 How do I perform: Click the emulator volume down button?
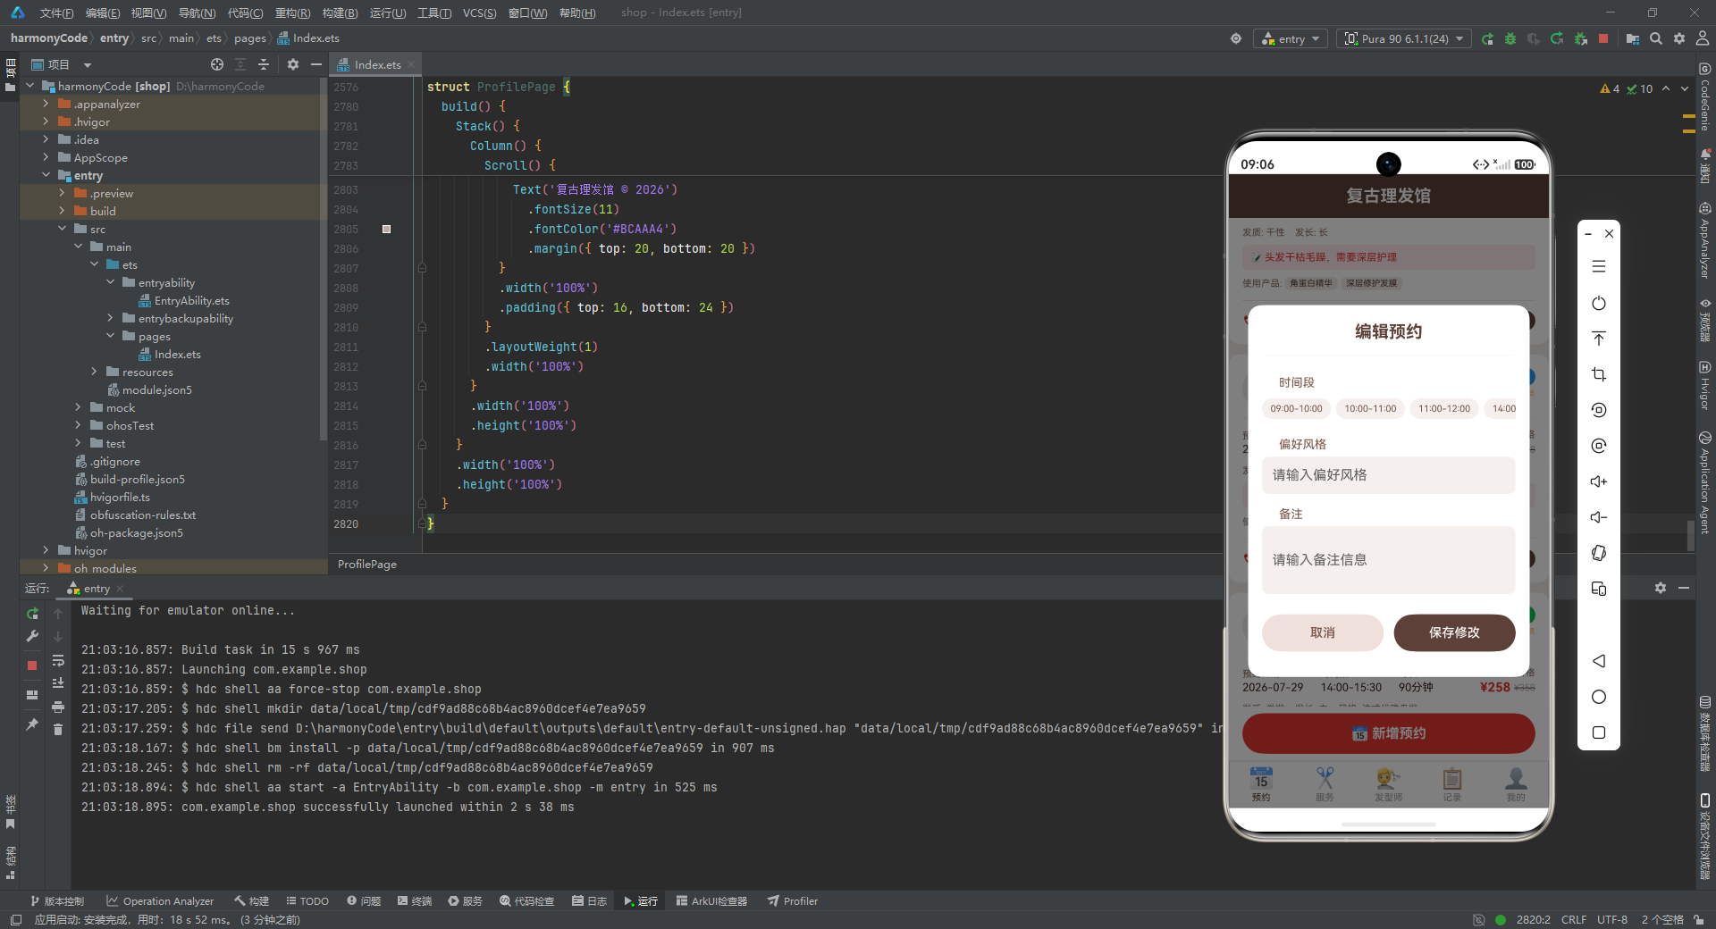1599,517
